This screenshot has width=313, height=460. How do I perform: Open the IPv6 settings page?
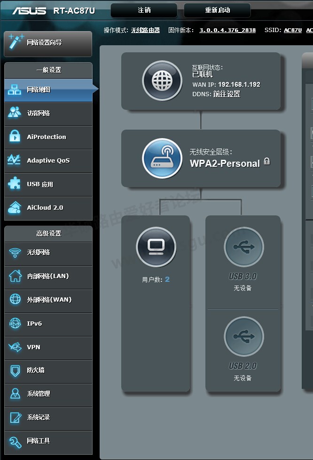[48, 325]
